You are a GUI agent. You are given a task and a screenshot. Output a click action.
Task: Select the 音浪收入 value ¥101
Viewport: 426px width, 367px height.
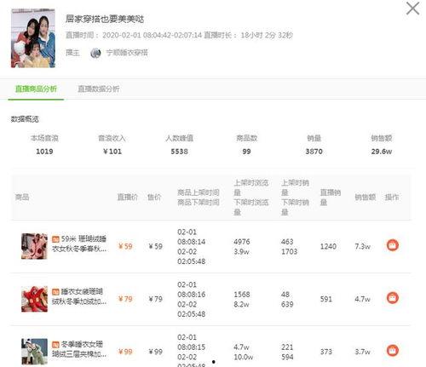tap(112, 152)
